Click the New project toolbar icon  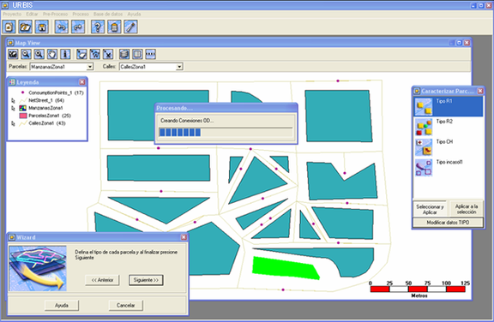(x=9, y=27)
